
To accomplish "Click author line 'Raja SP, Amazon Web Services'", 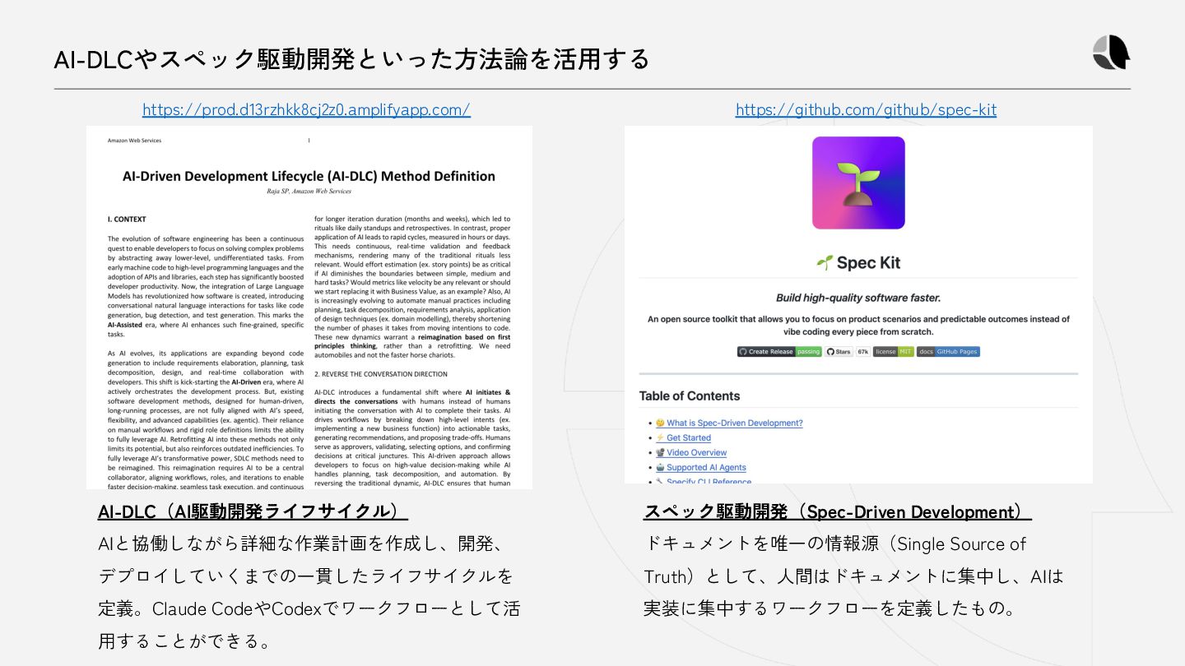I will coord(309,191).
